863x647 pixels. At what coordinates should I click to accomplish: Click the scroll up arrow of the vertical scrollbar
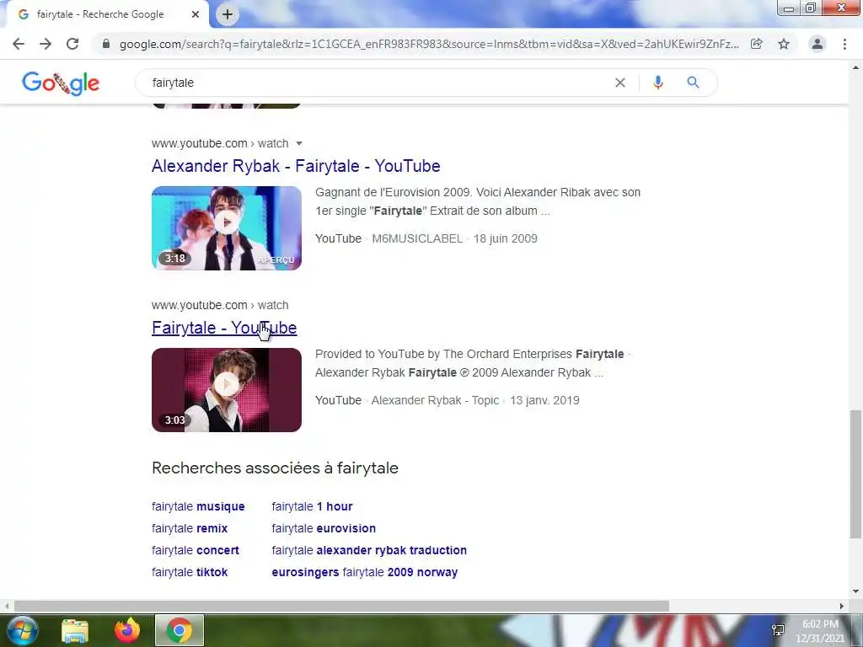coord(855,67)
